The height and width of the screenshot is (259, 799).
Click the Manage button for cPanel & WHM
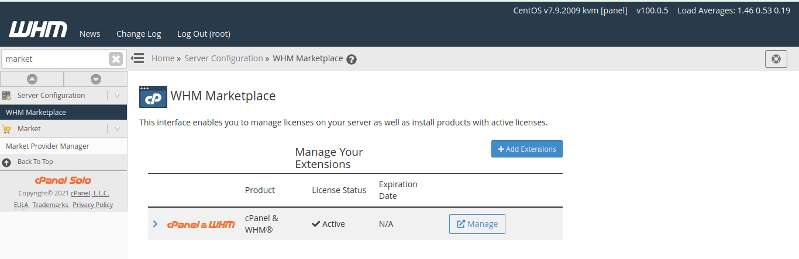click(477, 224)
